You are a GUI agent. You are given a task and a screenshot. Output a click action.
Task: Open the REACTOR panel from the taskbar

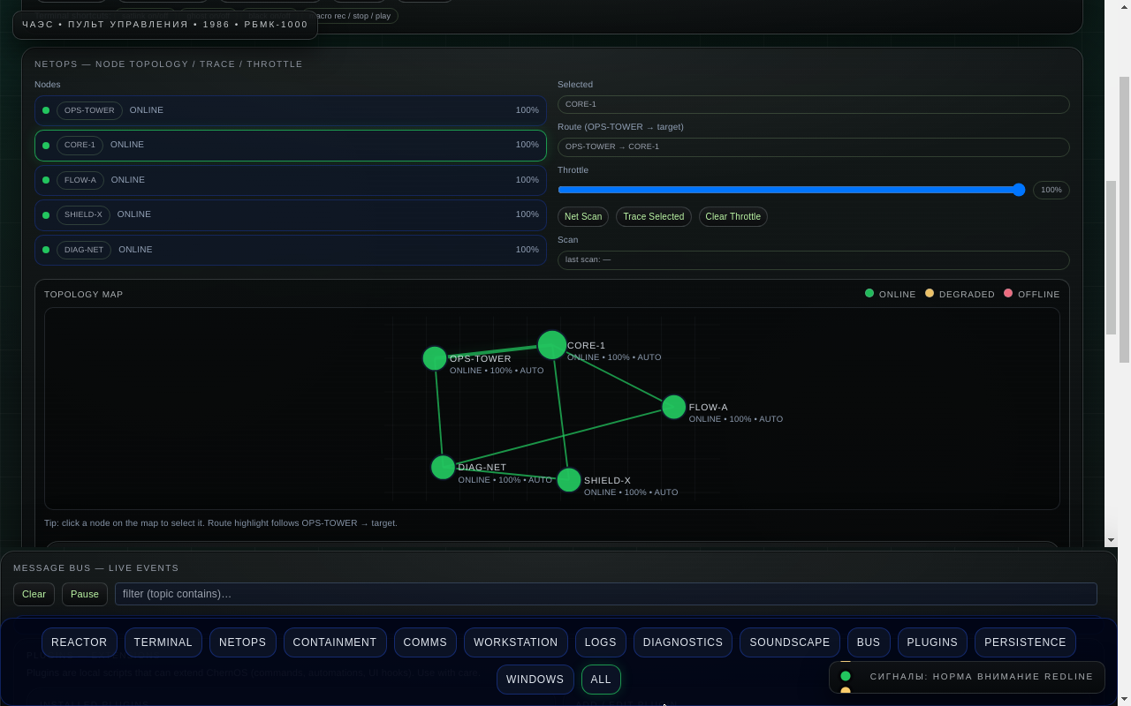79,642
